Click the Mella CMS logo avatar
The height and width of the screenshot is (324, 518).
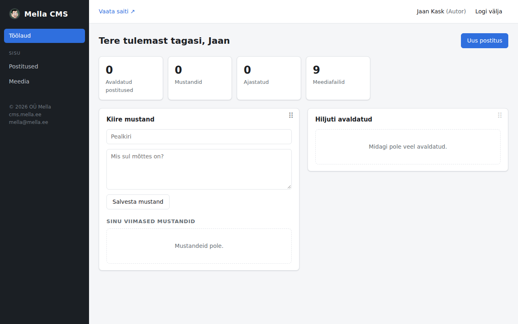15,14
